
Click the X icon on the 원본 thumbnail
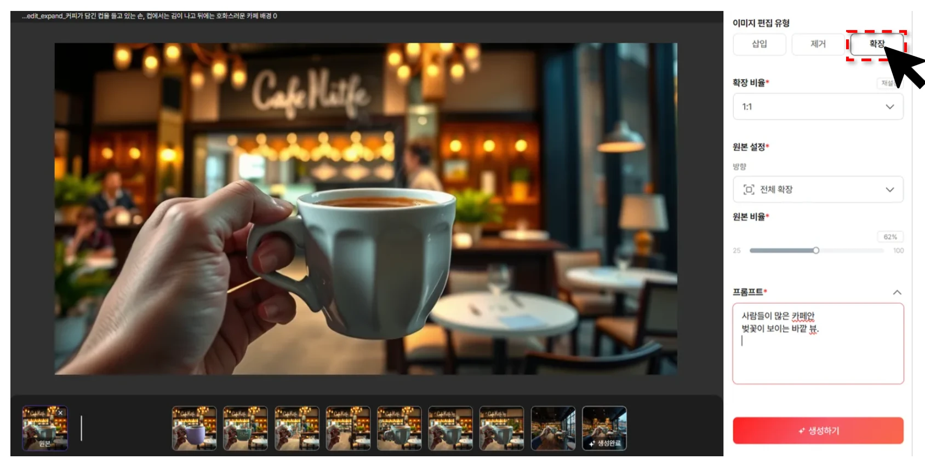click(61, 412)
